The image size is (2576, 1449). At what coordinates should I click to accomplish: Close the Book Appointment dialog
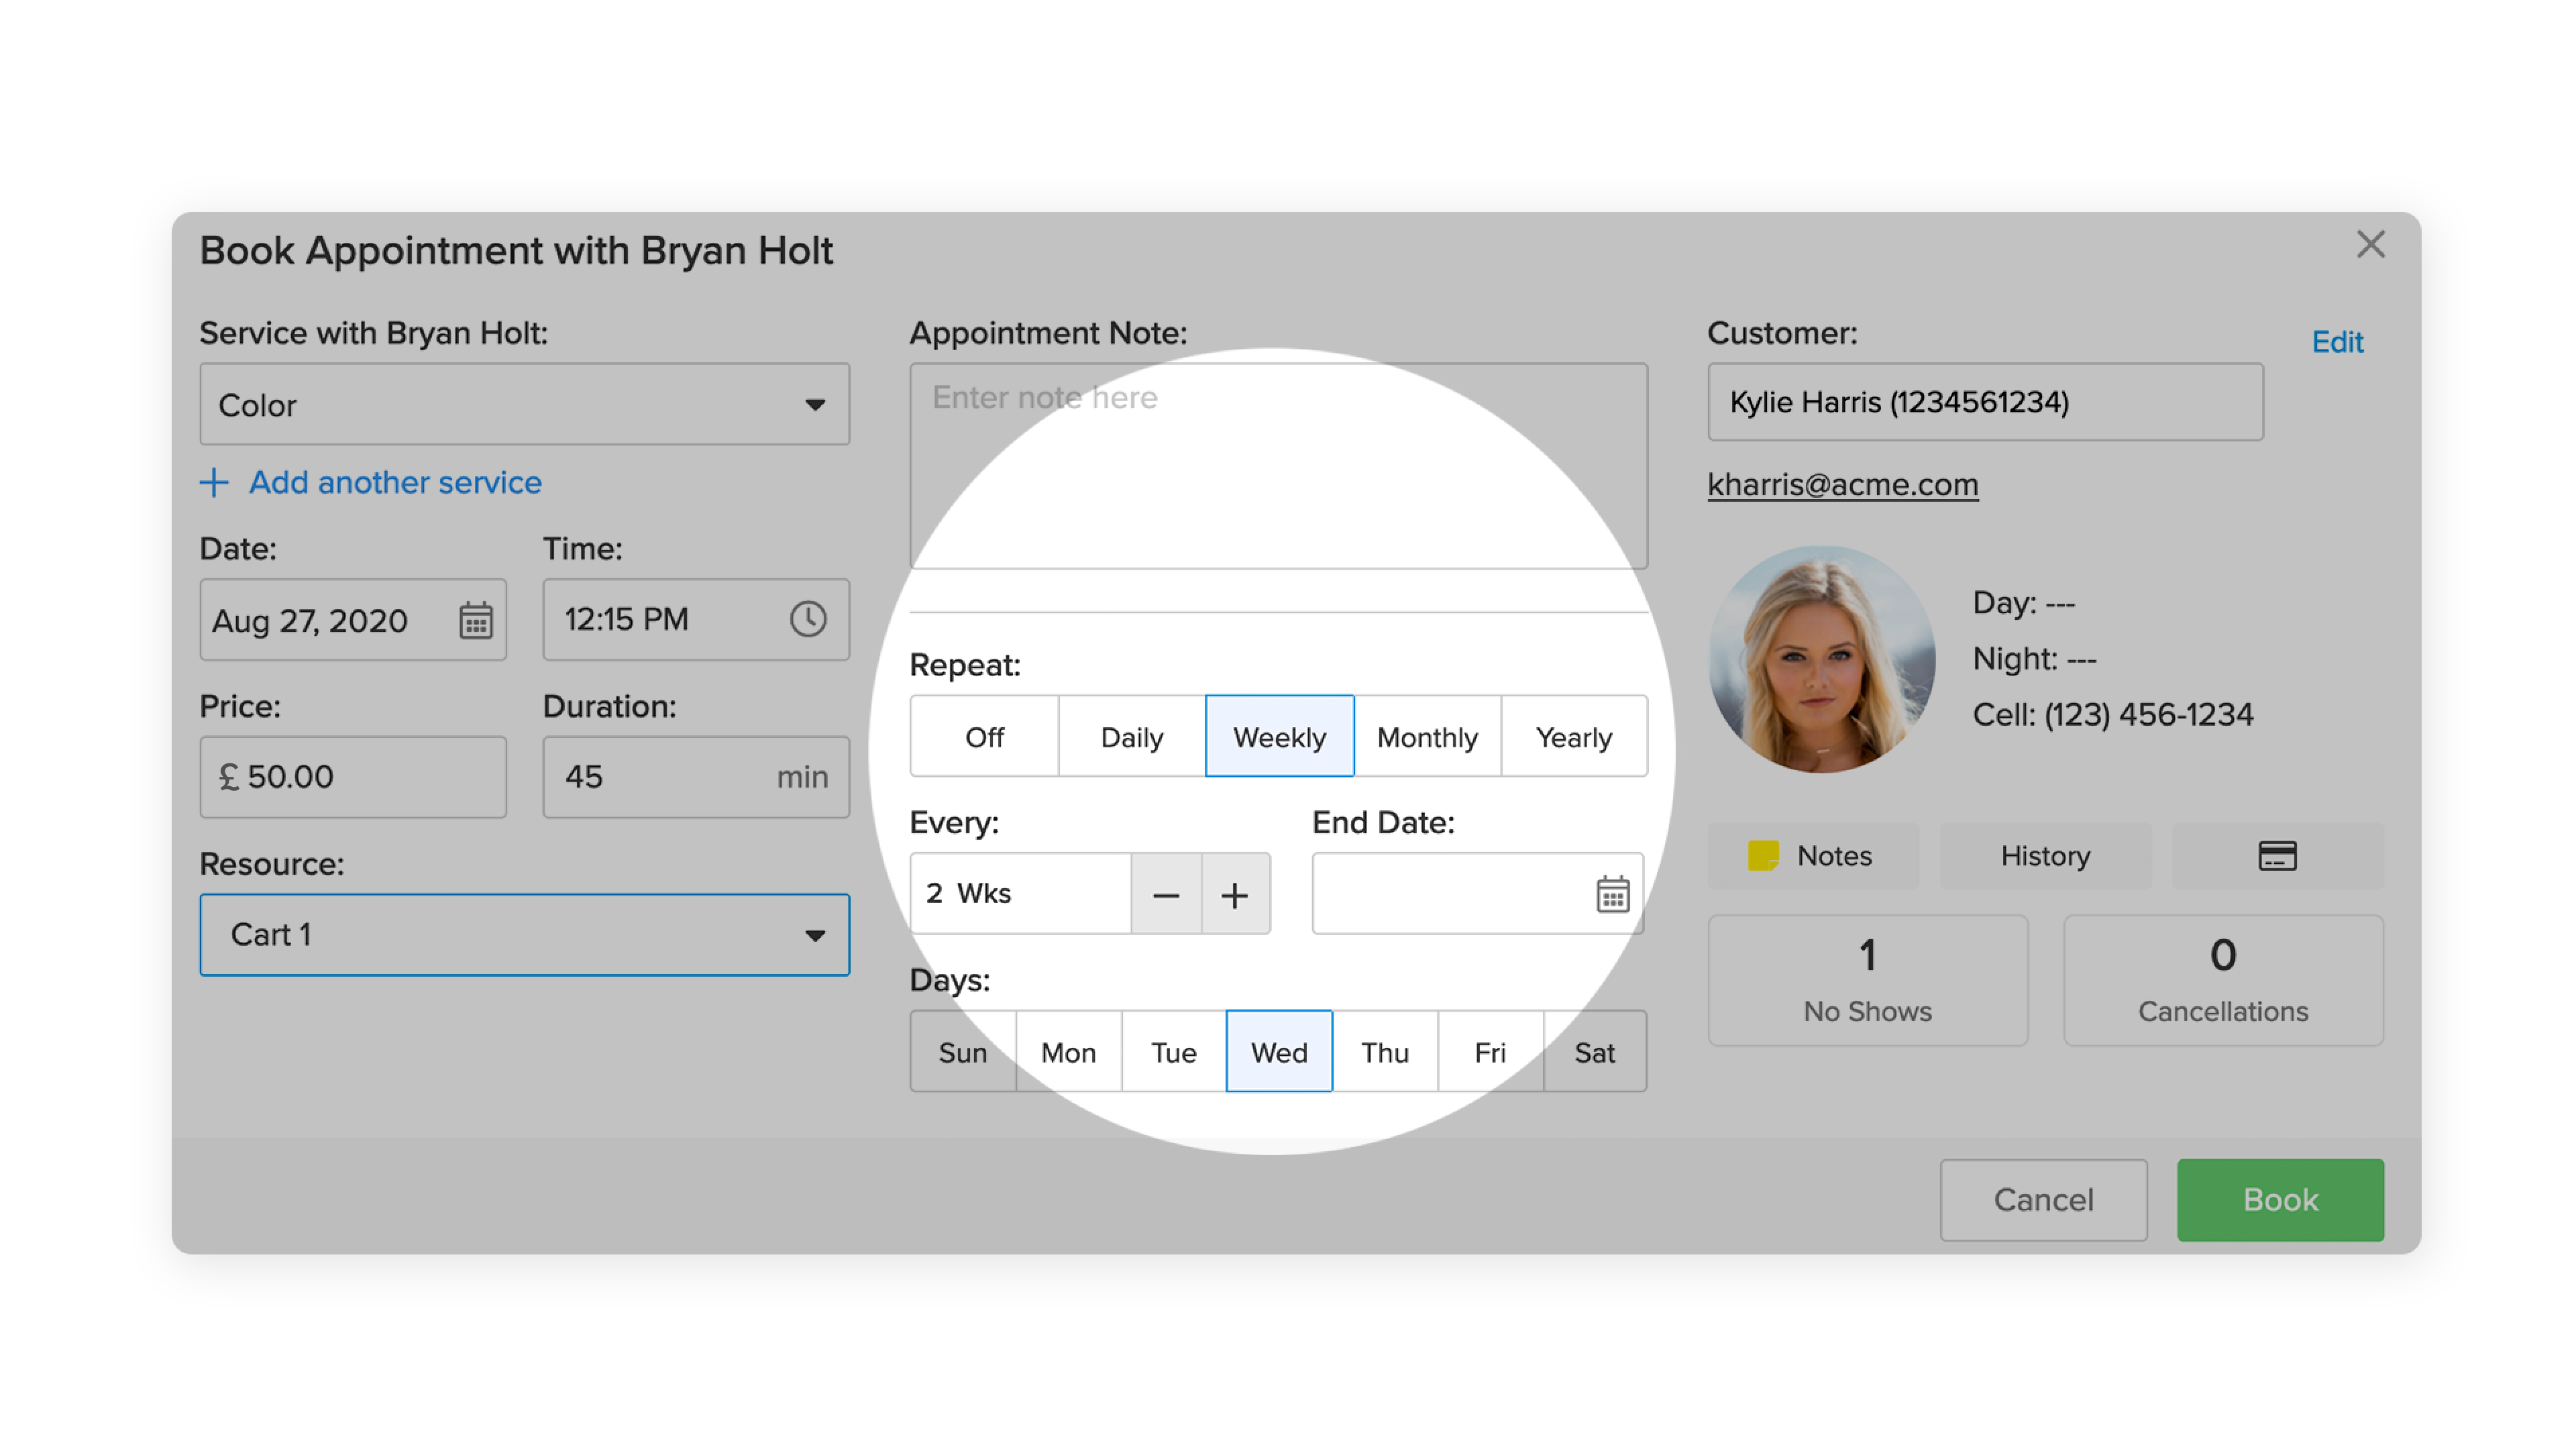click(2370, 245)
